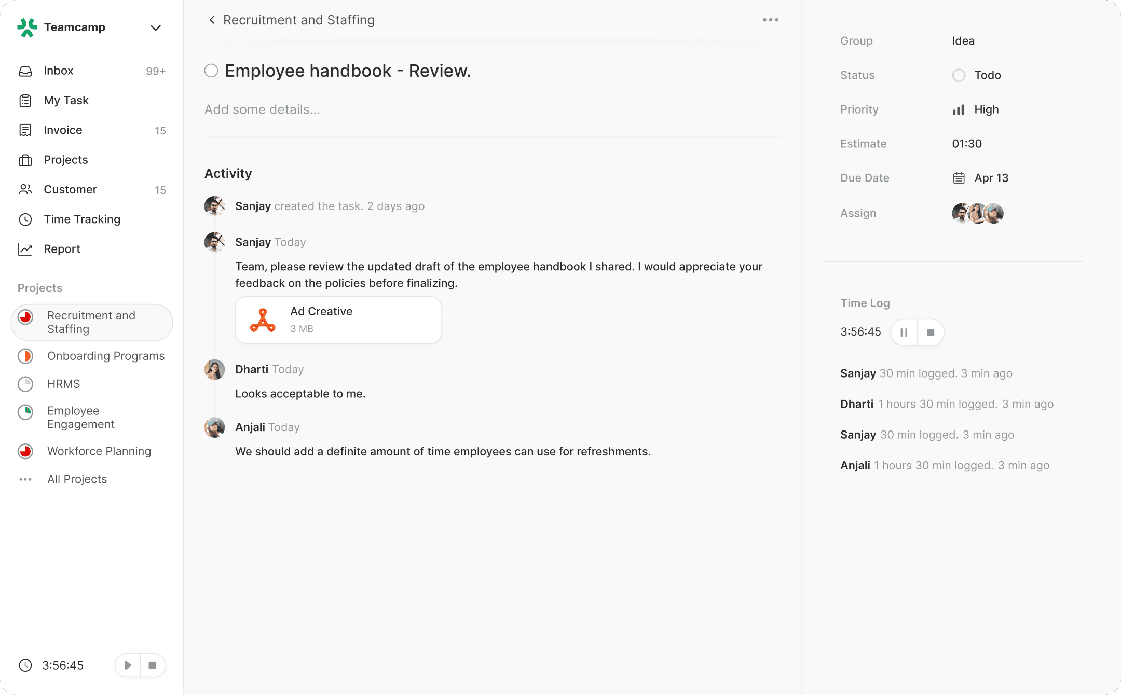The image size is (1121, 695).
Task: Open the Report chart icon
Action: (25, 249)
